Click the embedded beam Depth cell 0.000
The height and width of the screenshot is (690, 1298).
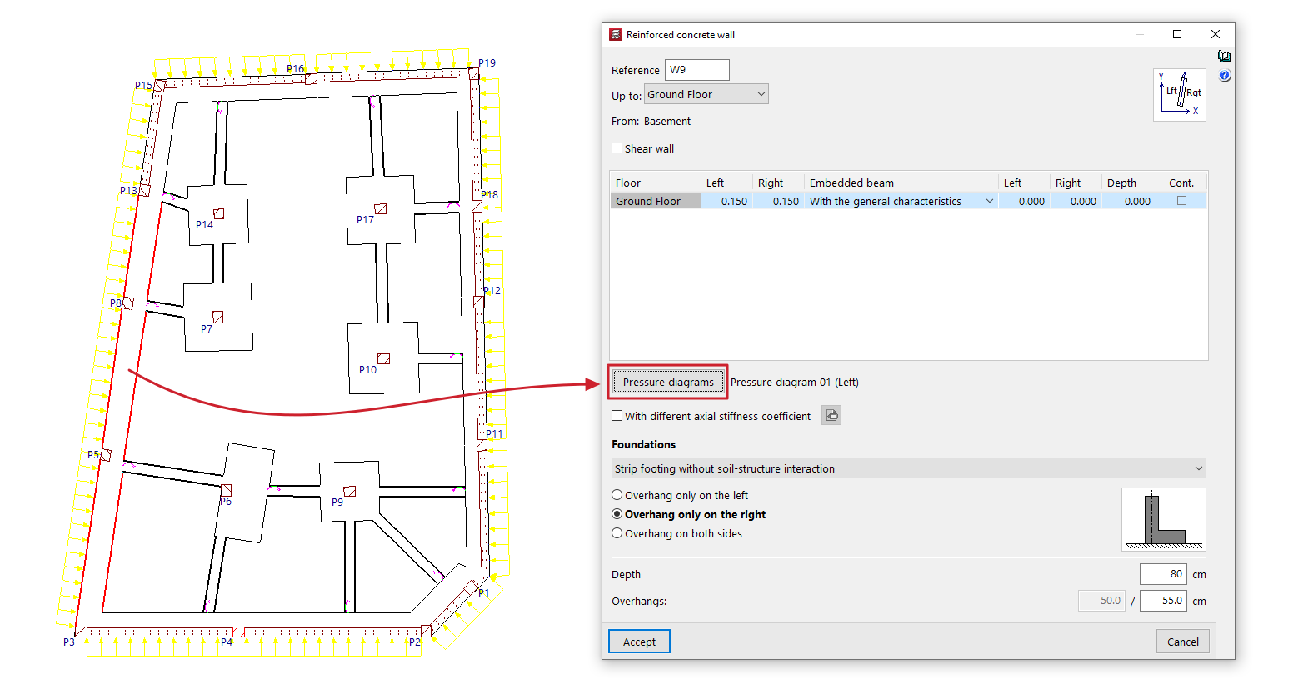[x=1129, y=201]
